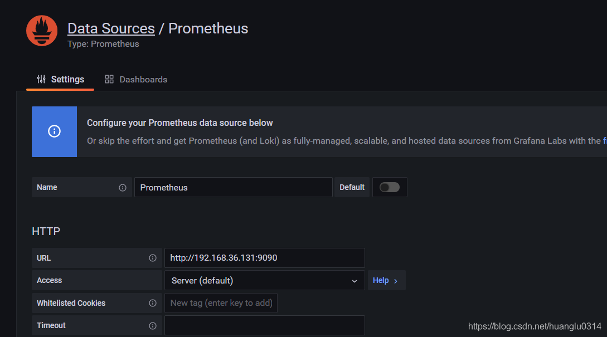Click the Whitelisted Cookies tag input
Screen dimensions: 607x337
(221, 303)
